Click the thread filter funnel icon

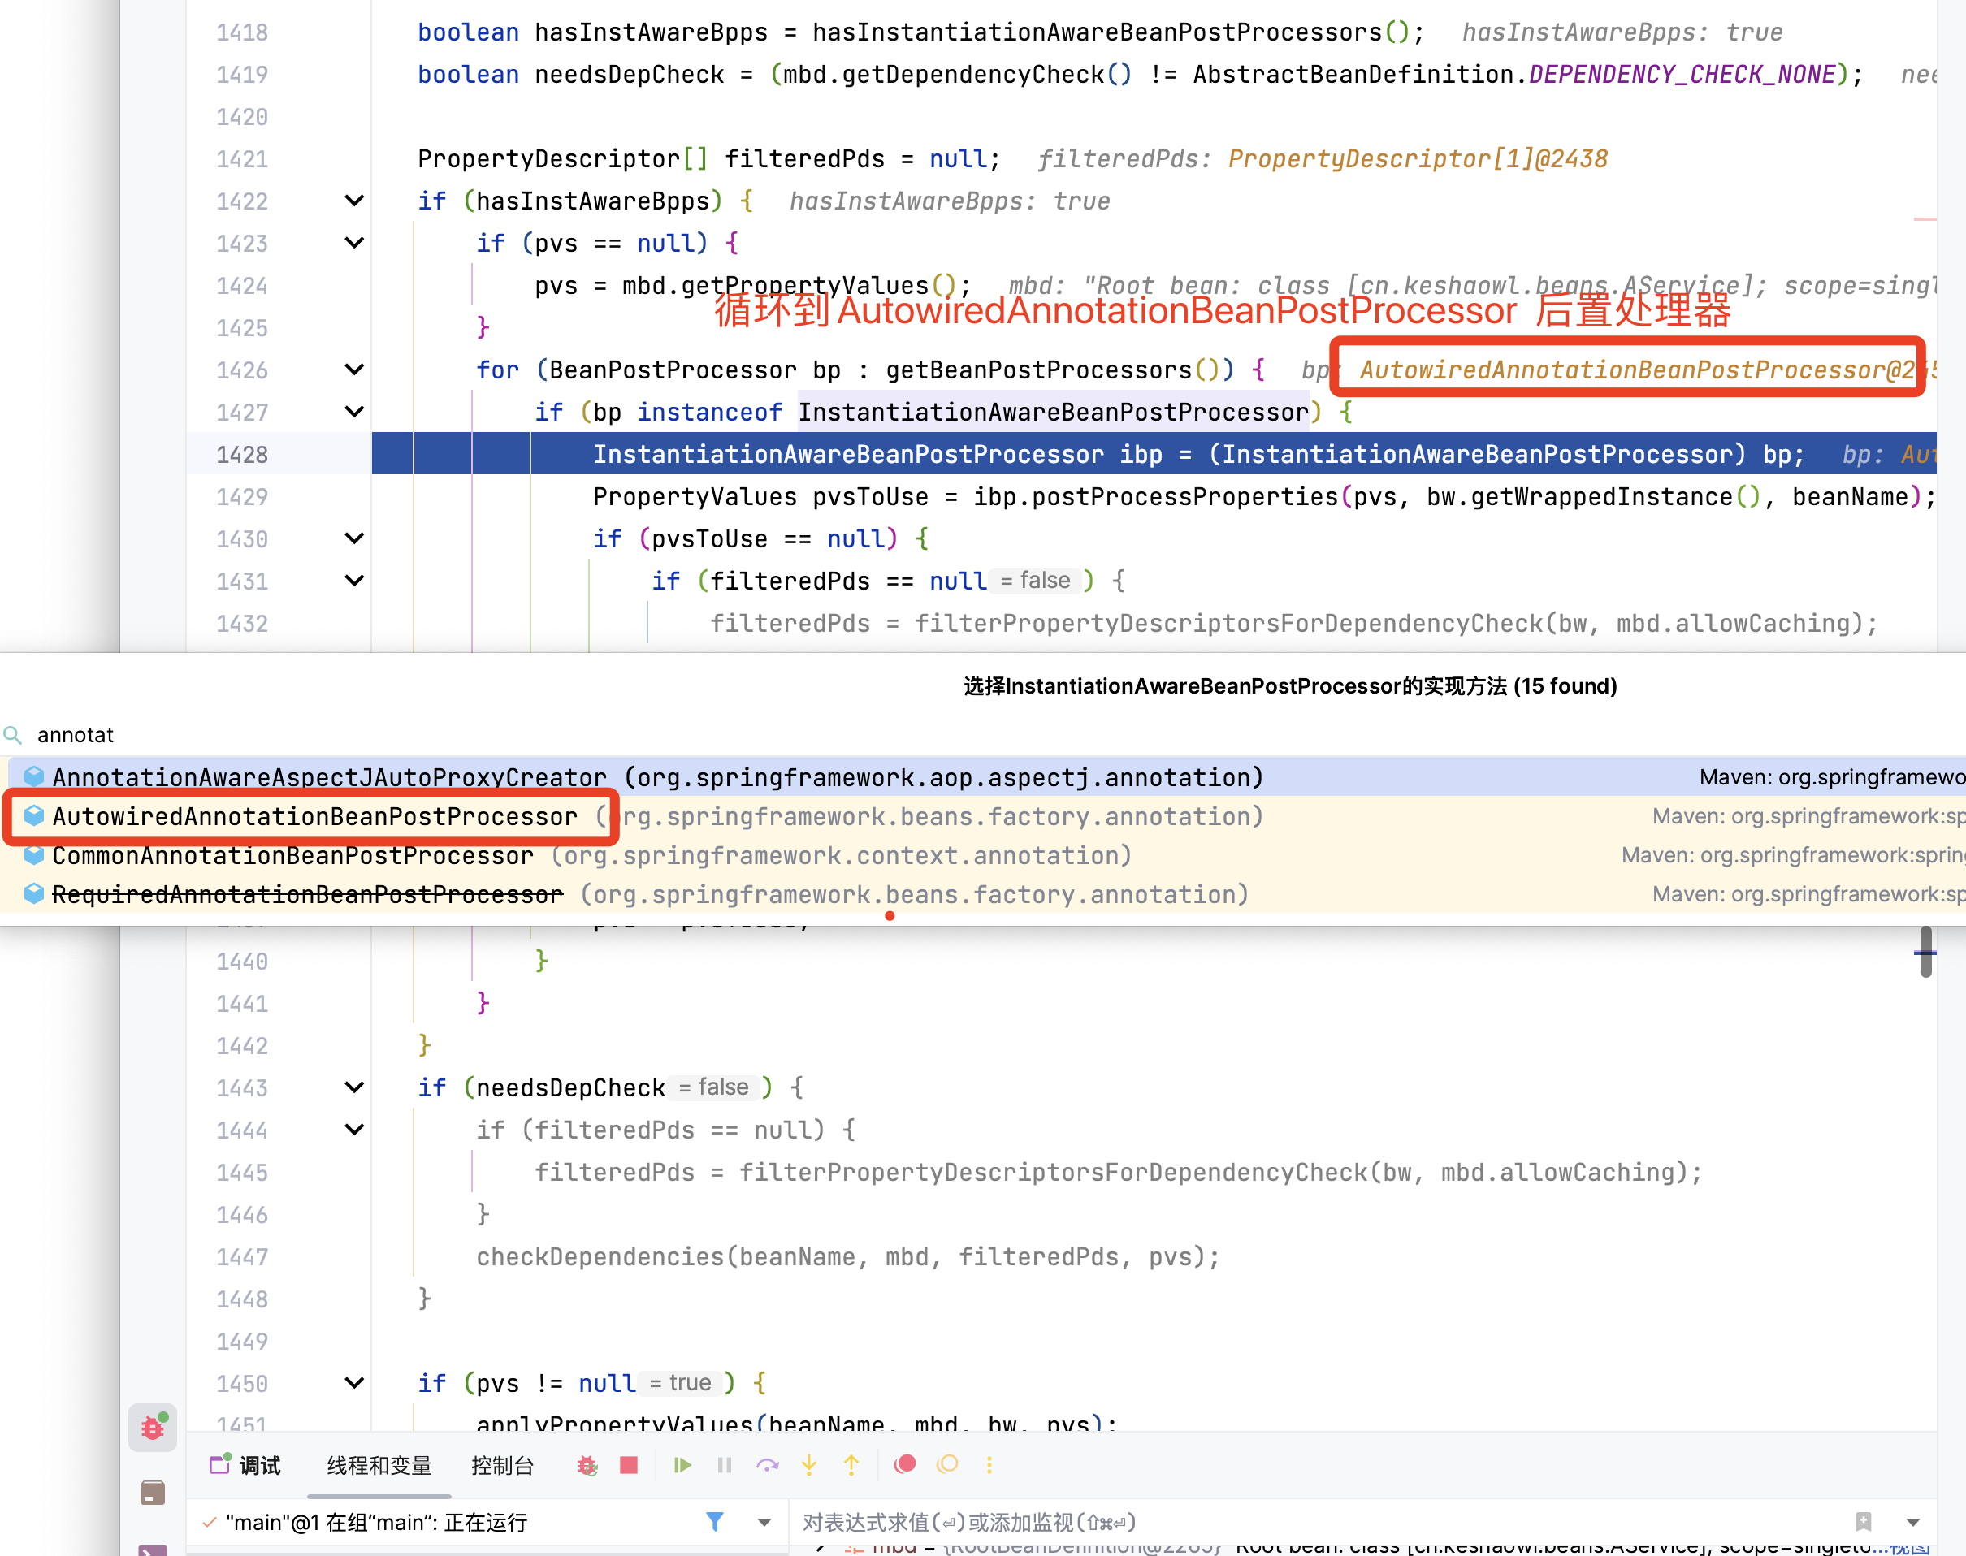point(715,1521)
